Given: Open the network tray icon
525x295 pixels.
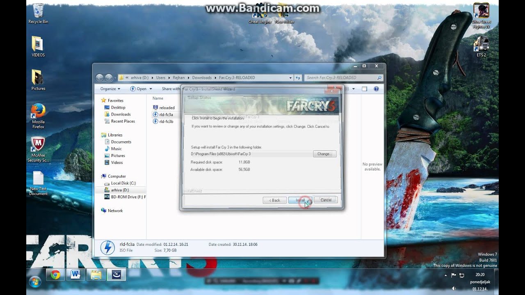Looking at the screenshot, I should pos(462,275).
